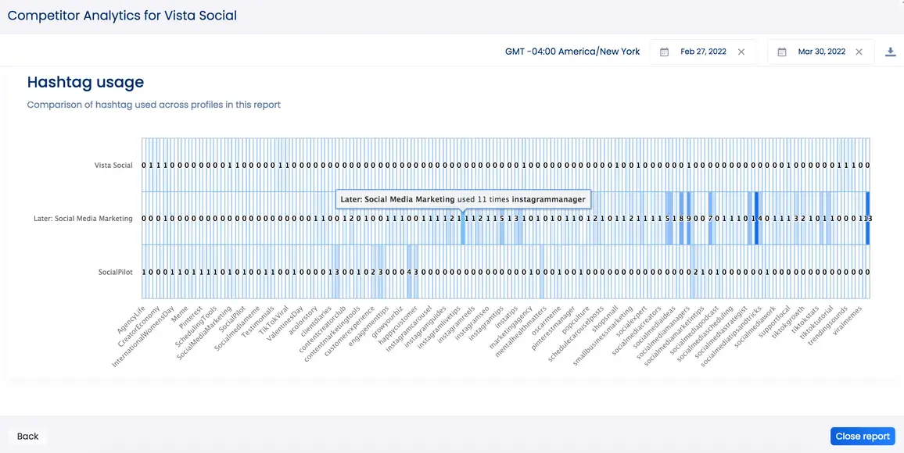Click the Back button
Viewport: 904px width, 453px height.
(x=27, y=436)
